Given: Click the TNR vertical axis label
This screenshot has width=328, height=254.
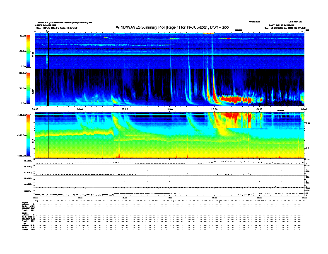Looking at the screenshot, I should click(33, 142).
